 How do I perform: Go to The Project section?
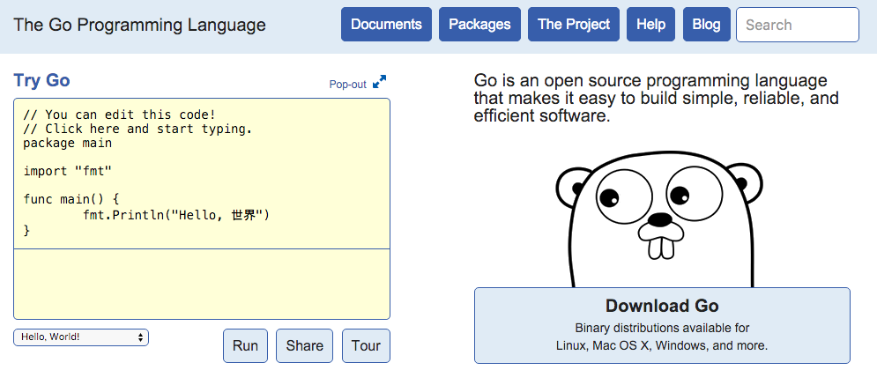(x=574, y=25)
